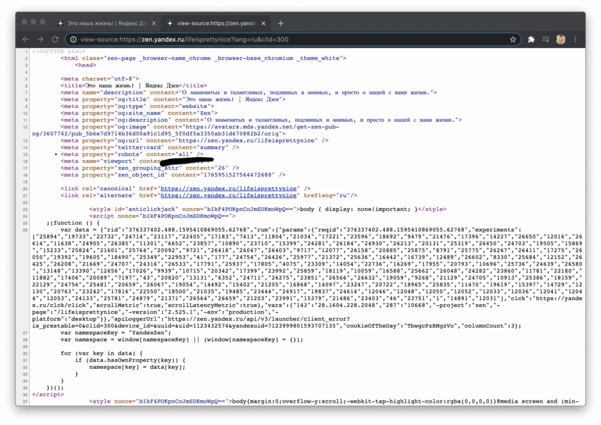The image size is (601, 425).
Task: Click the closing '</script>' tag line
Action: coord(48,395)
